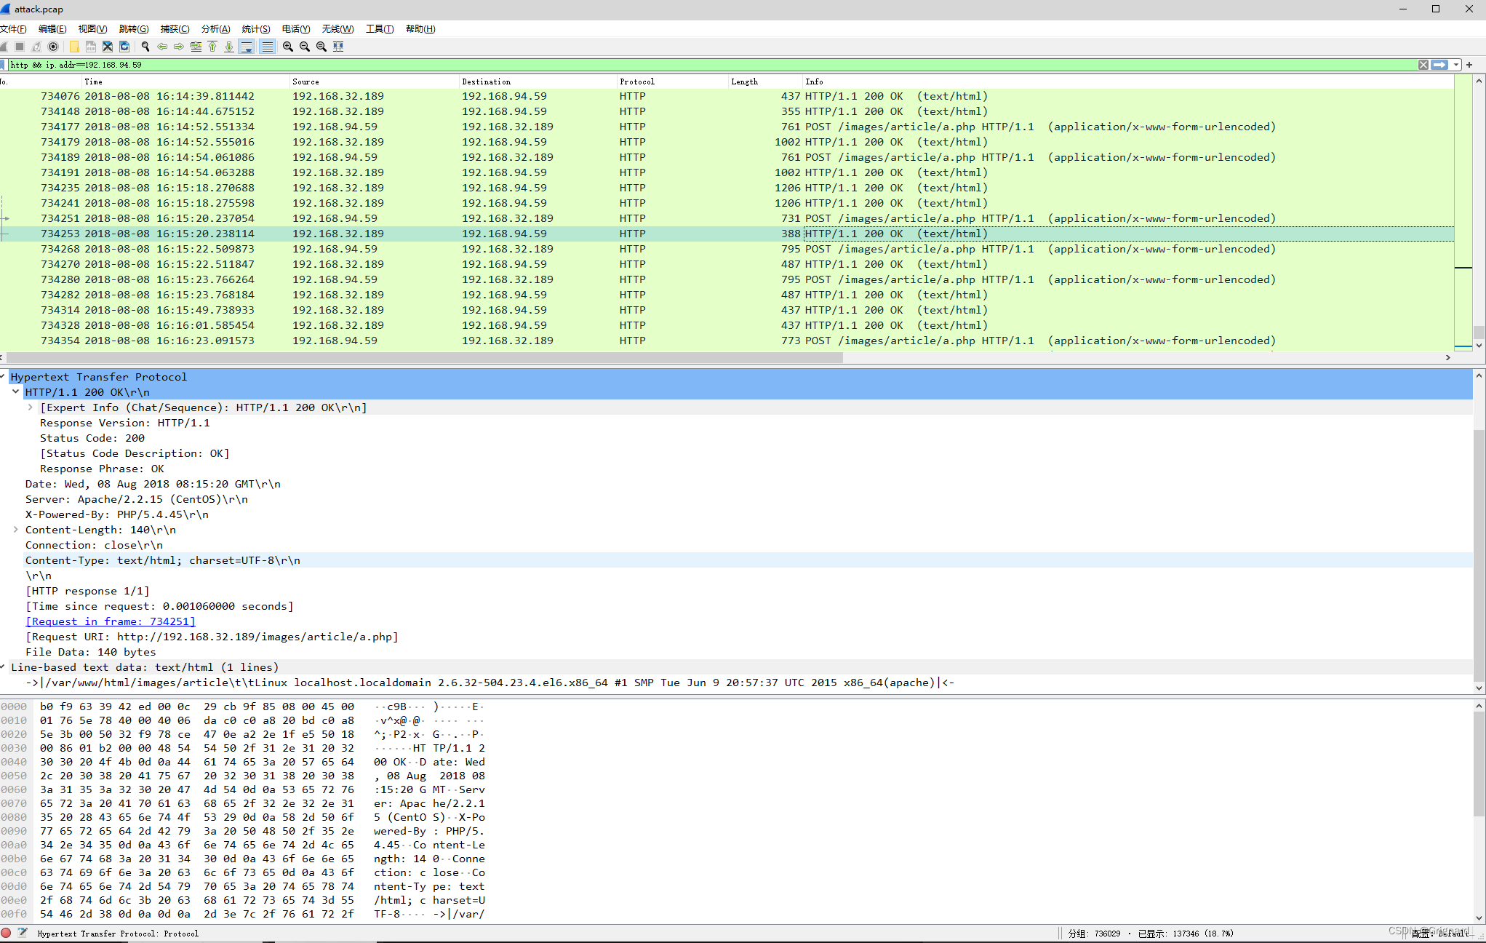The width and height of the screenshot is (1486, 943).
Task: Expand the Content-Length: 140 node
Action: click(x=16, y=530)
